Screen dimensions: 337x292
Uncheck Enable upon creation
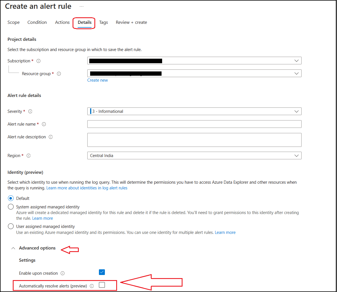(102, 272)
